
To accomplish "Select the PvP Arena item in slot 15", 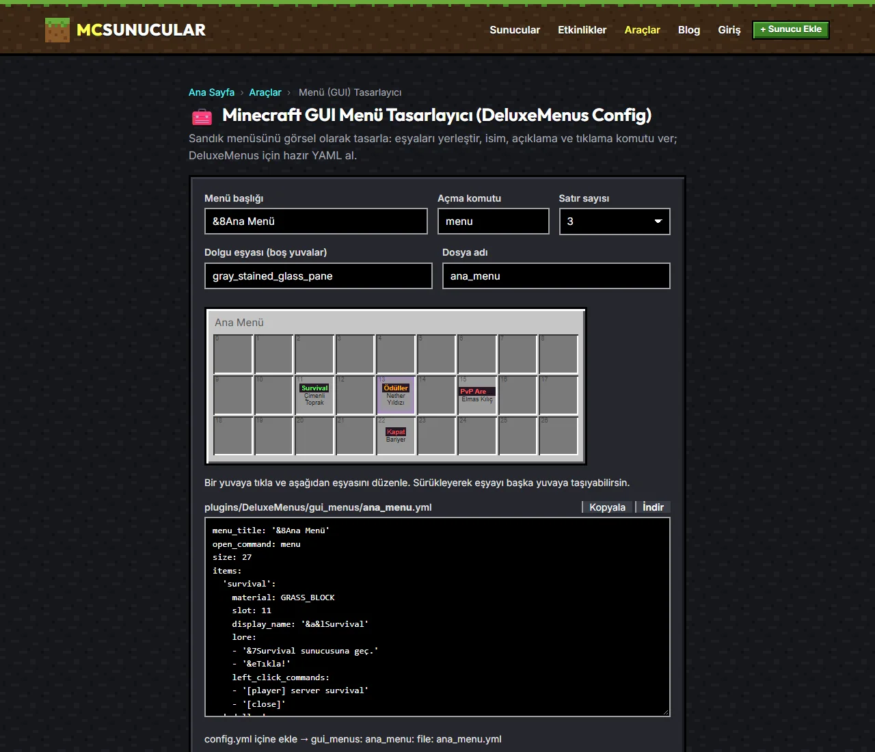I will pyautogui.click(x=477, y=395).
